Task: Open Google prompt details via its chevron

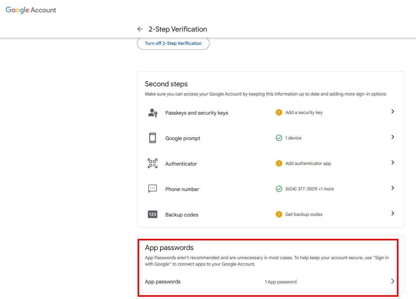Action: tap(393, 137)
